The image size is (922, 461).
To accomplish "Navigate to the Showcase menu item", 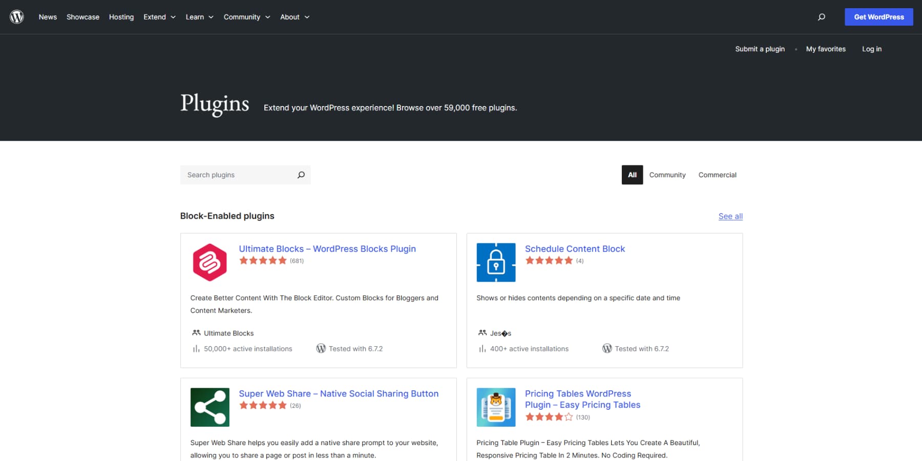I will [82, 17].
